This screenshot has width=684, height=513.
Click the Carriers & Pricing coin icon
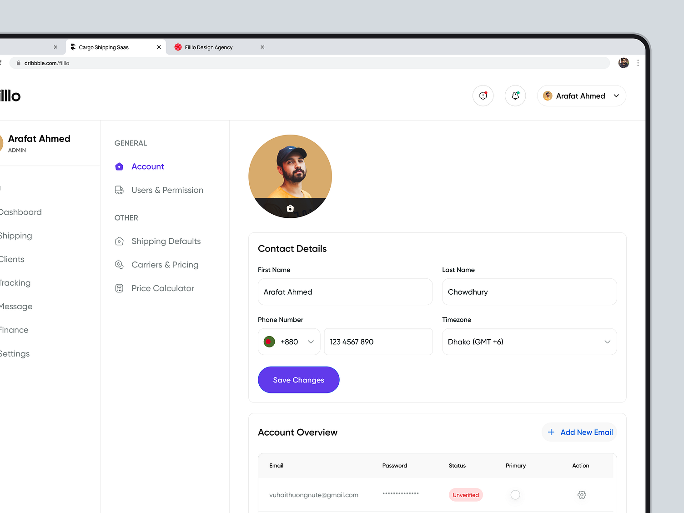[119, 265]
